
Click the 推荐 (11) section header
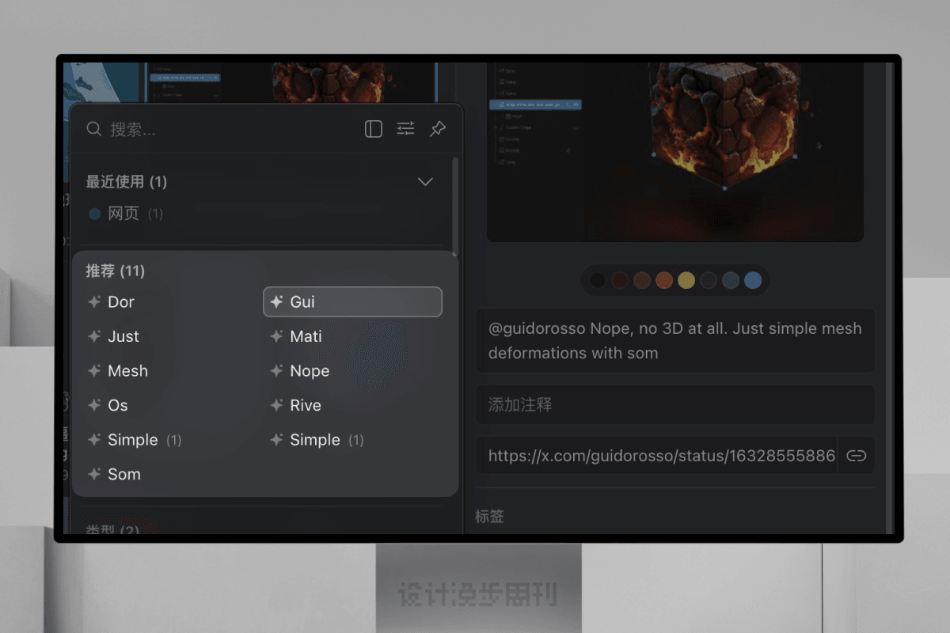[x=115, y=271]
